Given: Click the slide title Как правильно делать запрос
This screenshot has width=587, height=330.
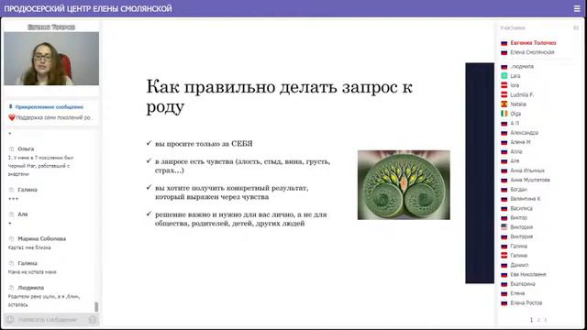Looking at the screenshot, I should [x=279, y=96].
